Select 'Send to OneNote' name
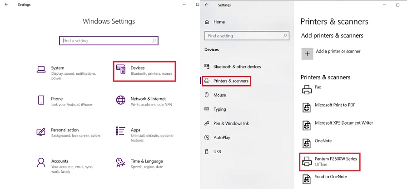Screen dimensions: 407x189 click(x=331, y=177)
